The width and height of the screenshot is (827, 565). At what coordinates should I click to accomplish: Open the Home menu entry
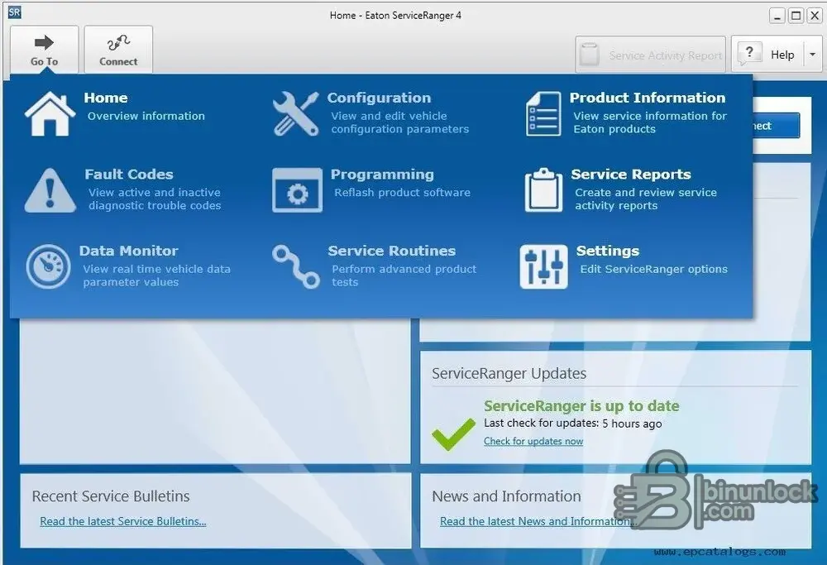pyautogui.click(x=106, y=98)
